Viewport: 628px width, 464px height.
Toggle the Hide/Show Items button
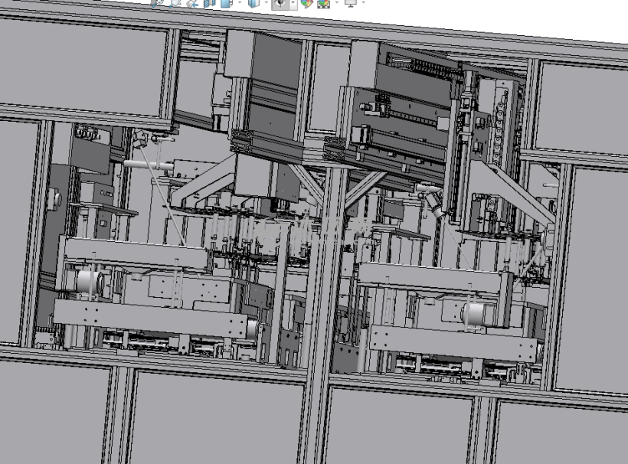point(280,2)
